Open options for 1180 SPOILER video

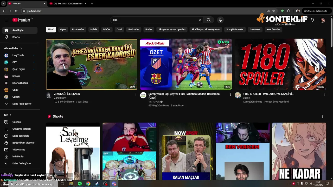325,94
